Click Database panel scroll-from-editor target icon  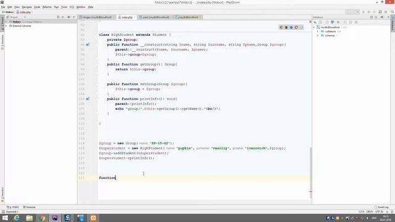(x=372, y=17)
